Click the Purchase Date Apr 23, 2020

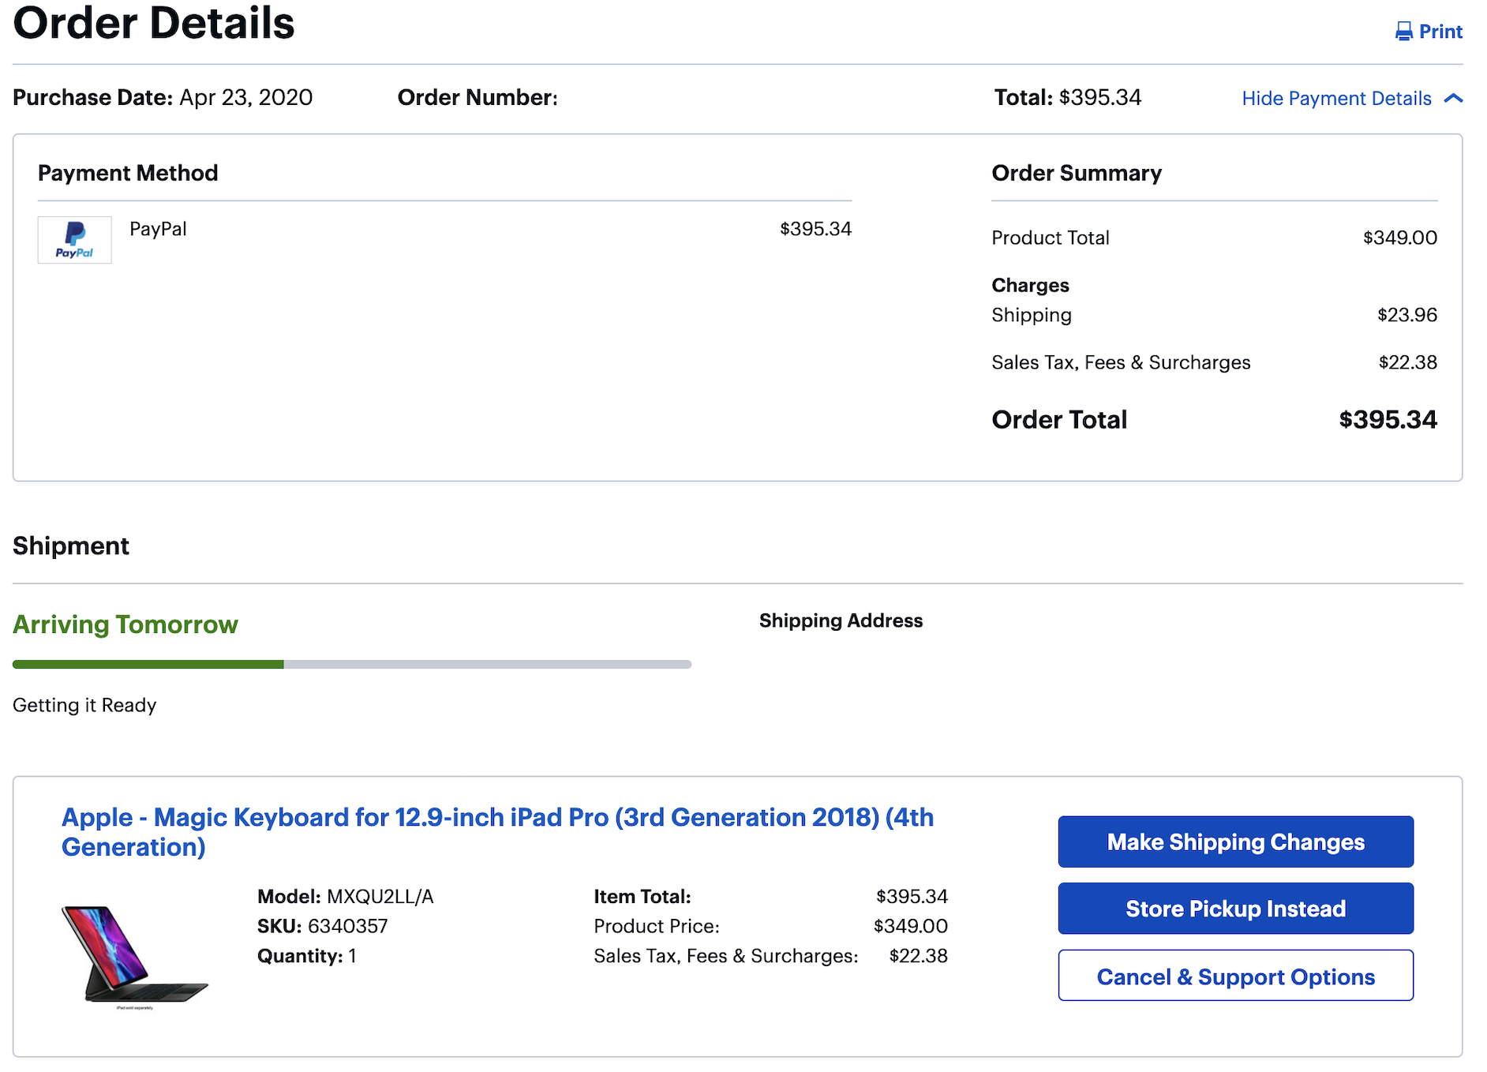pos(163,97)
